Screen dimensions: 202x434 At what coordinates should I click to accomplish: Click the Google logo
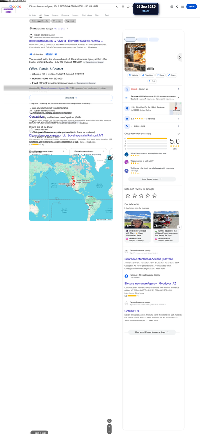tap(15, 6)
